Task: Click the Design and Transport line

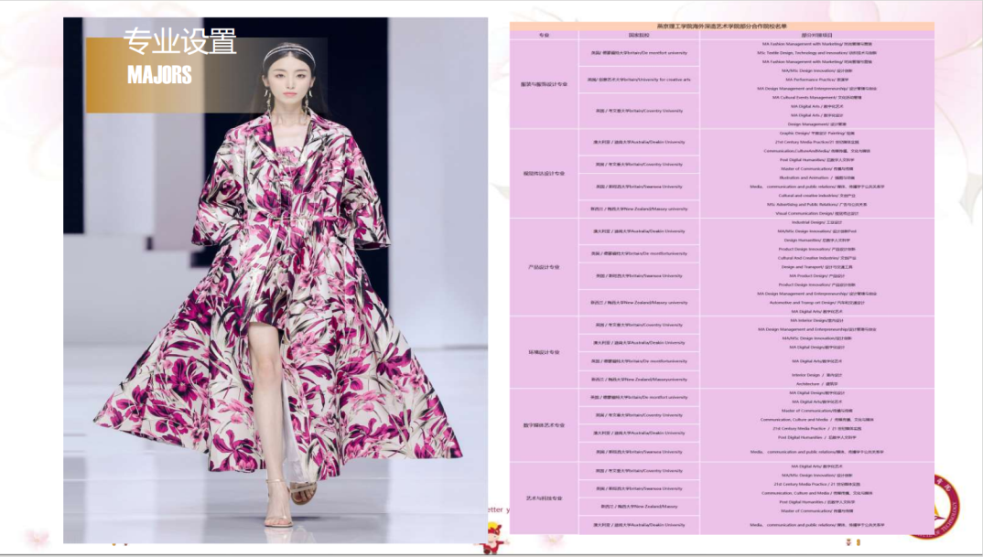Action: coord(816,267)
